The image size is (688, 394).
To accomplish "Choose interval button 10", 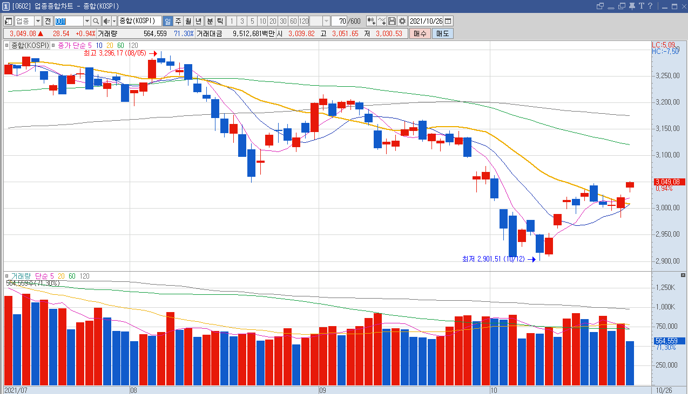I will (x=262, y=21).
